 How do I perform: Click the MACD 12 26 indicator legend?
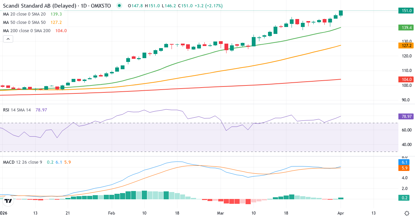coord(21,162)
